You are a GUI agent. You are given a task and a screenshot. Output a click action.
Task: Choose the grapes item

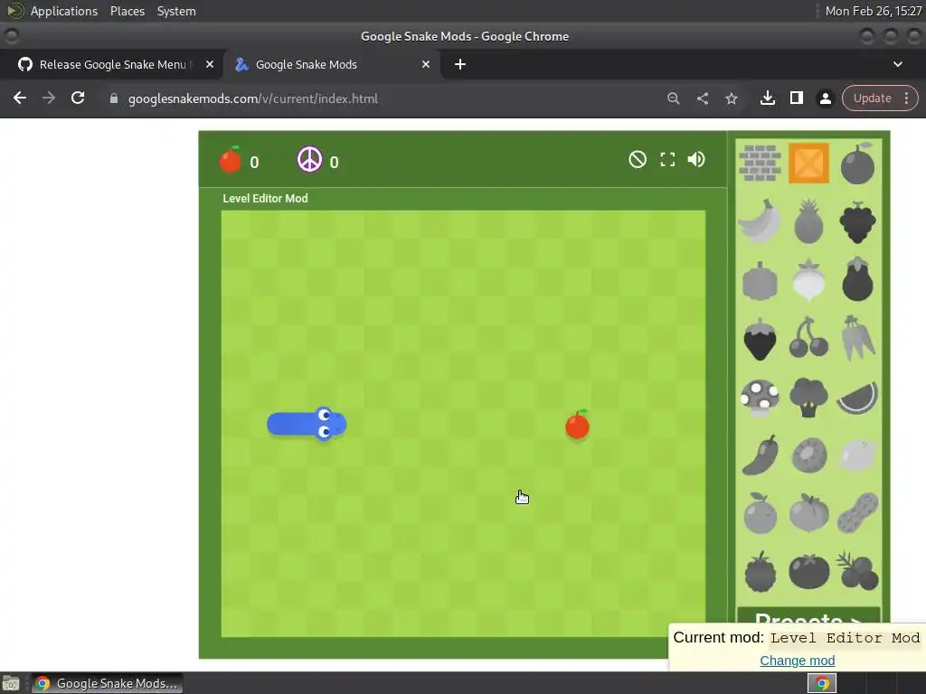pos(857,222)
